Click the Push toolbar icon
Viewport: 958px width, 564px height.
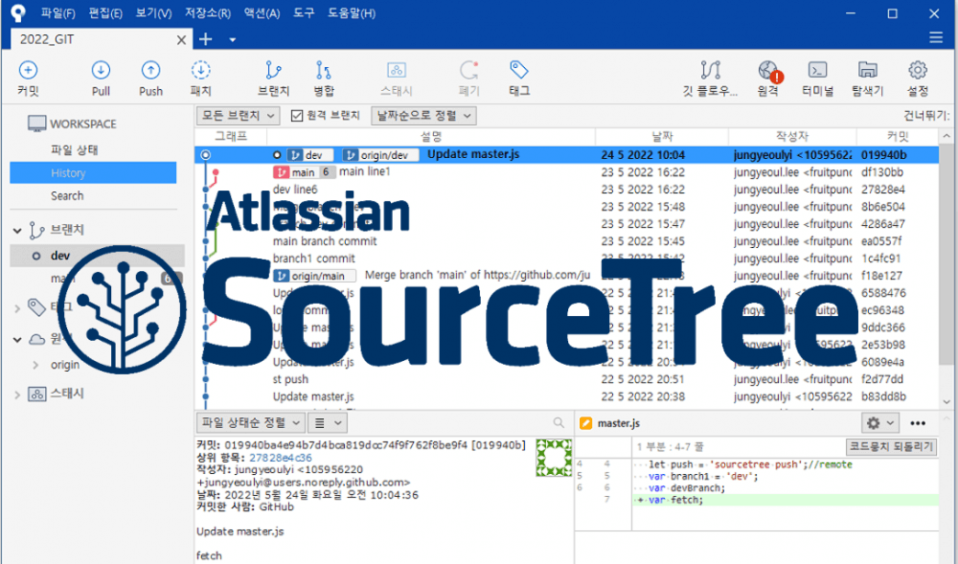151,70
